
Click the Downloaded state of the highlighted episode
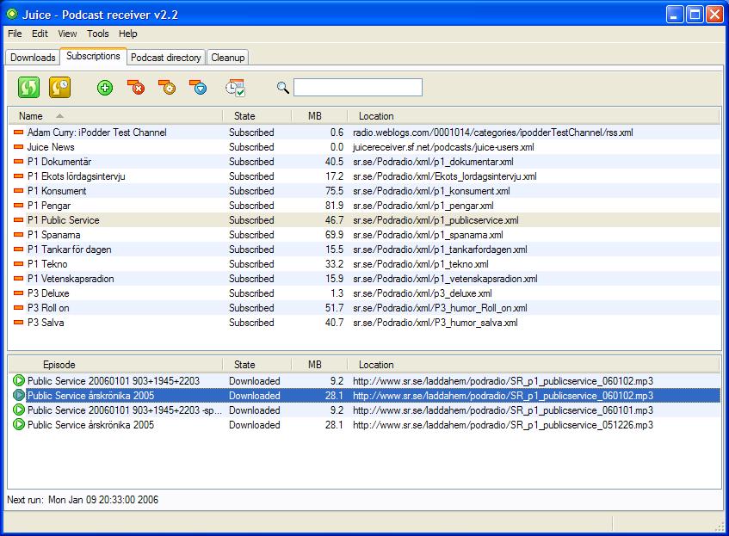pos(254,395)
